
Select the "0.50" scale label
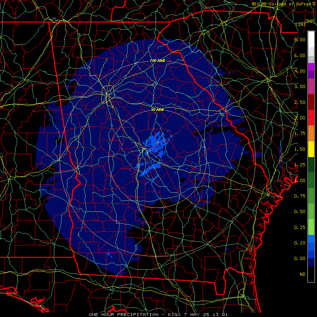(x=300, y=212)
